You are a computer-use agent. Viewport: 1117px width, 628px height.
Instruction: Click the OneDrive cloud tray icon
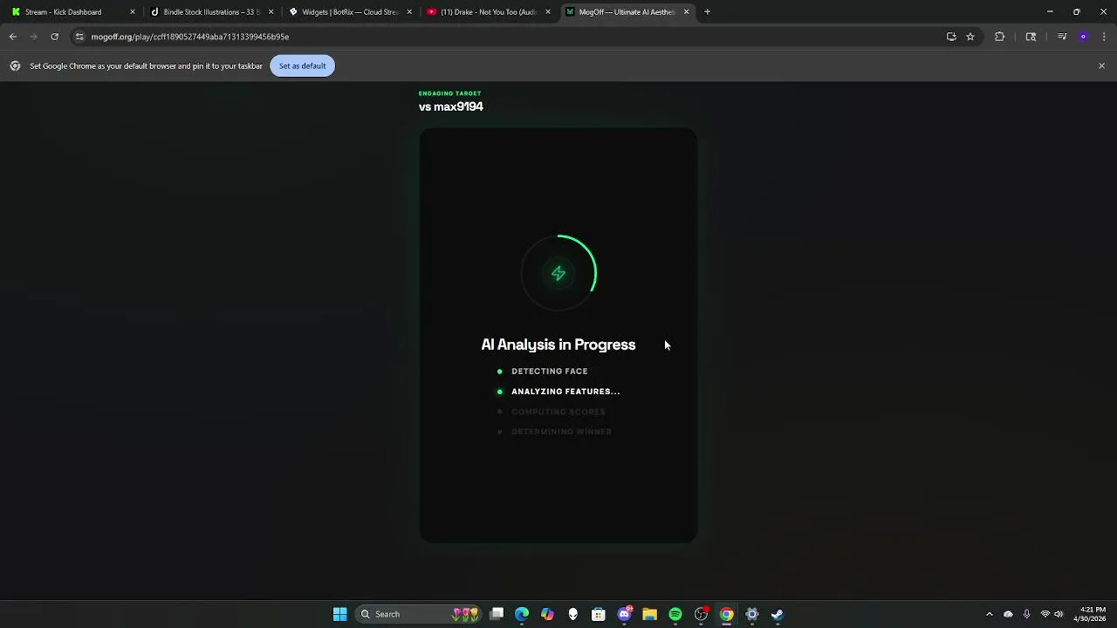coord(1008,614)
